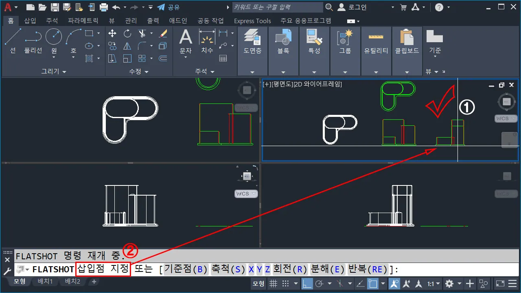The height and width of the screenshot is (293, 521).
Task: Toggle Clean Screen in status bar
Action: click(x=500, y=284)
